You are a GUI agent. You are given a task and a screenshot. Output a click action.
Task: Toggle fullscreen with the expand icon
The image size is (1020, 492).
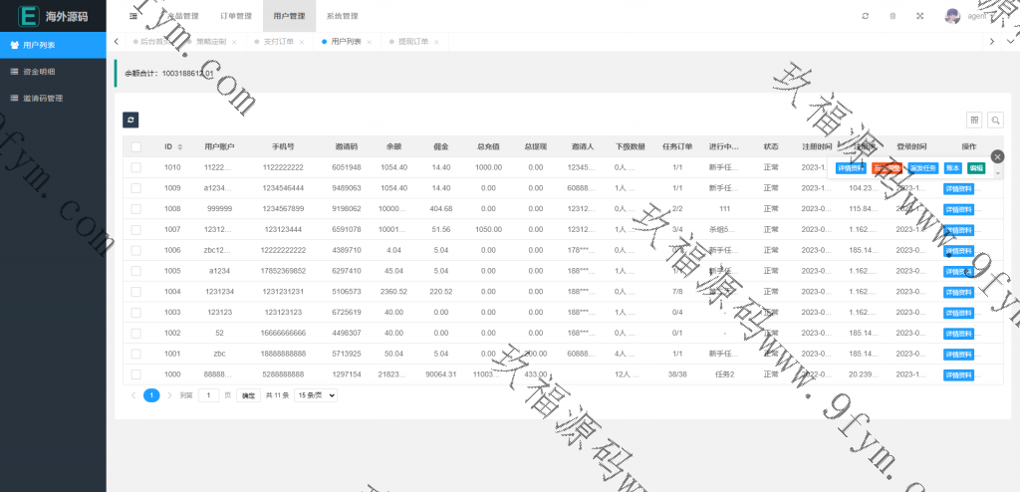(919, 16)
